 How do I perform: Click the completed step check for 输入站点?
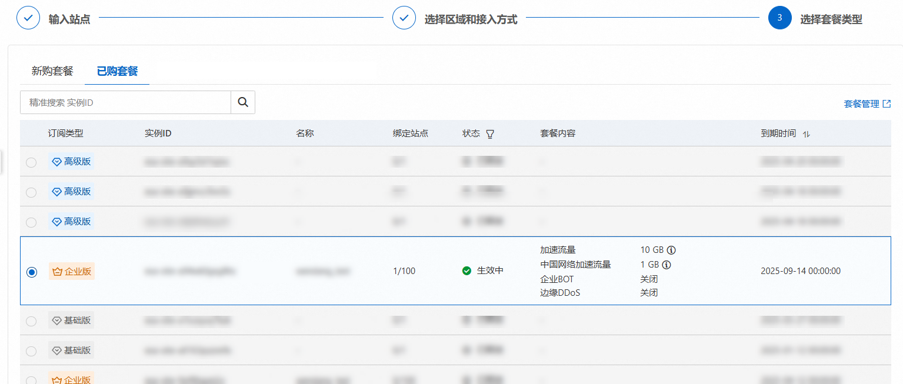click(x=28, y=18)
